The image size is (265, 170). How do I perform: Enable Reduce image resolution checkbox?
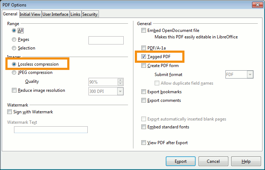coord(14,90)
